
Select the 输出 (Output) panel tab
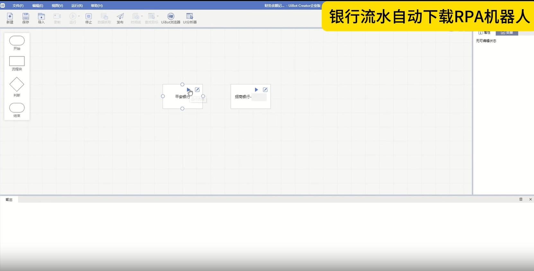click(9, 200)
